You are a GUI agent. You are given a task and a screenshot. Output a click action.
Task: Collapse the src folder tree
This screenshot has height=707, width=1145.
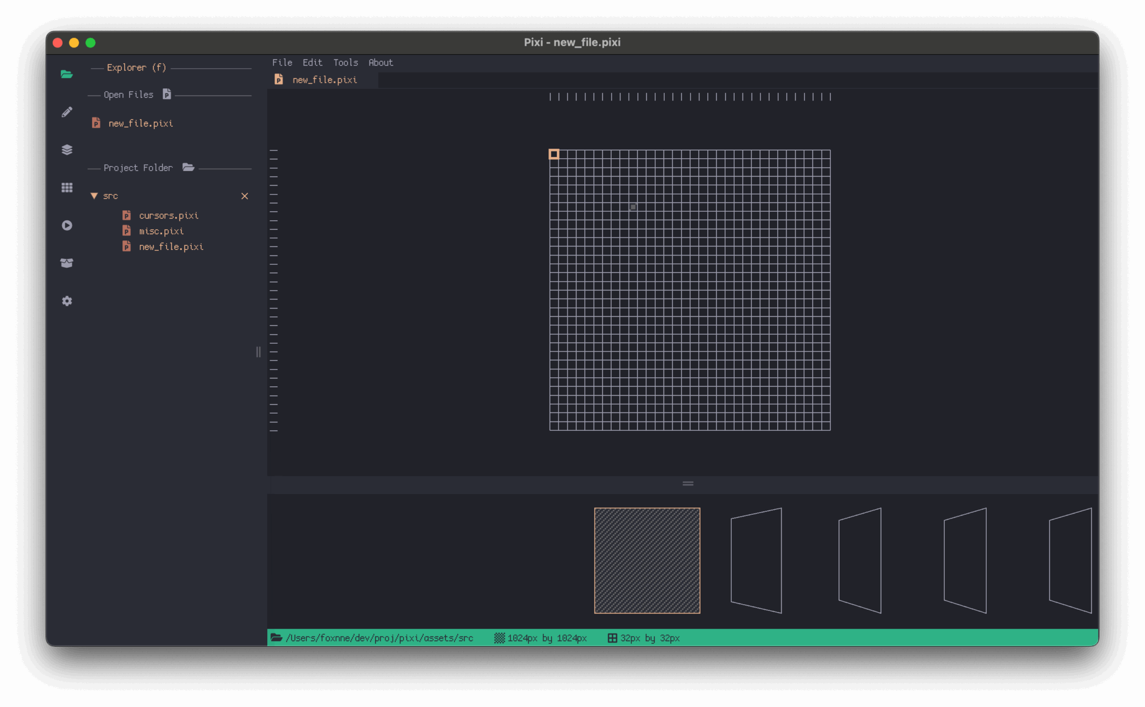tap(94, 196)
